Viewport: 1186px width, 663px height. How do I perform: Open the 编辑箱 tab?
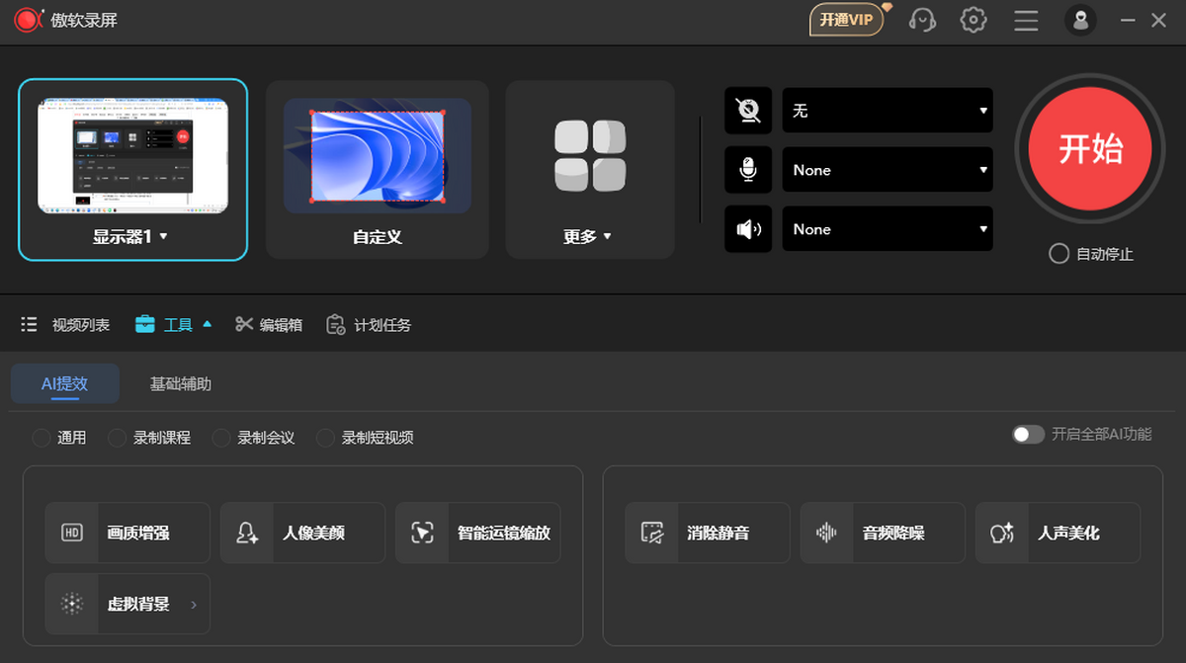tap(269, 324)
